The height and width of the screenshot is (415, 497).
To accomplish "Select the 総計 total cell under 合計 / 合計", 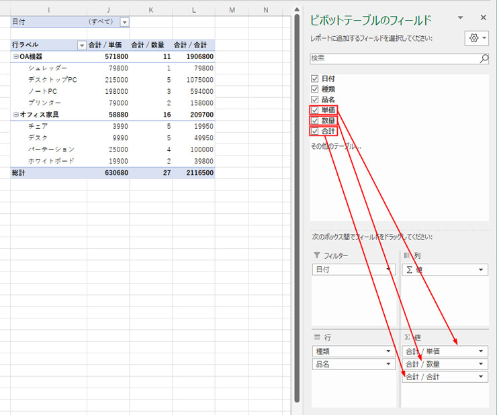I will (x=193, y=172).
